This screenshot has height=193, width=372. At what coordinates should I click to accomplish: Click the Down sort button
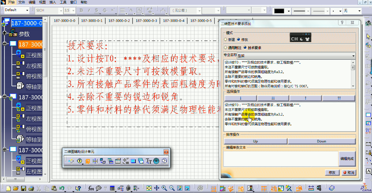coord(321,141)
